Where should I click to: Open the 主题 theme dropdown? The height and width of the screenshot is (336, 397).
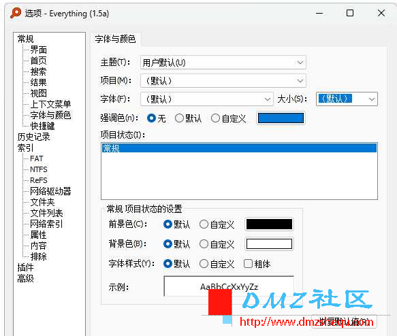[x=223, y=63]
